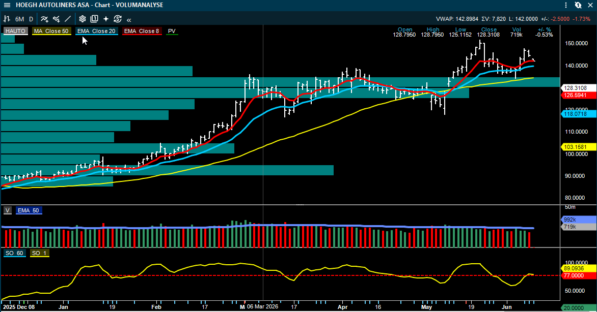This screenshot has width=597, height=312.
Task: Select the trend line drawing tool
Action: tap(68, 19)
